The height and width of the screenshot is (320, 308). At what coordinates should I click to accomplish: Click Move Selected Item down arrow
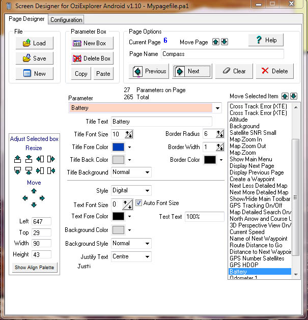pyautogui.click(x=294, y=96)
